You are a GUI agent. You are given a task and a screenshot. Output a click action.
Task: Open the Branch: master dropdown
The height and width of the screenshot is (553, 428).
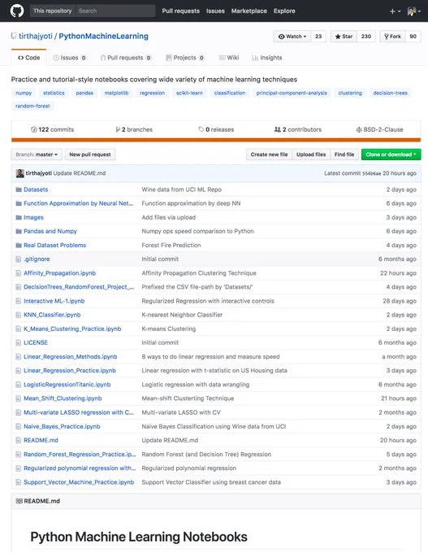(37, 155)
